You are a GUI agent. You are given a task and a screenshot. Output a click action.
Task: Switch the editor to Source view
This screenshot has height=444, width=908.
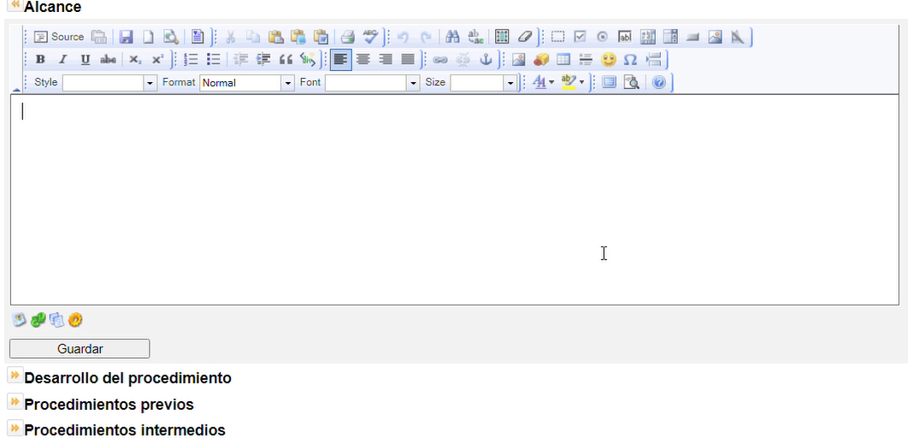[x=58, y=37]
